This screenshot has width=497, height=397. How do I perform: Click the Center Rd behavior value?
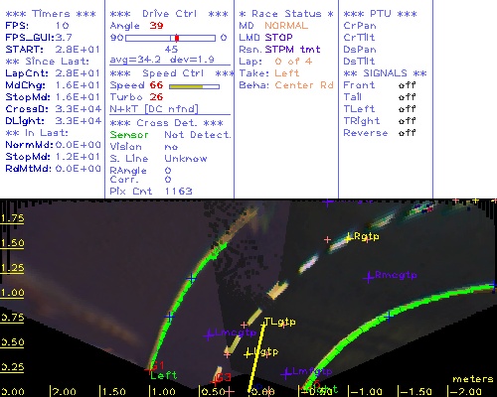click(x=304, y=85)
